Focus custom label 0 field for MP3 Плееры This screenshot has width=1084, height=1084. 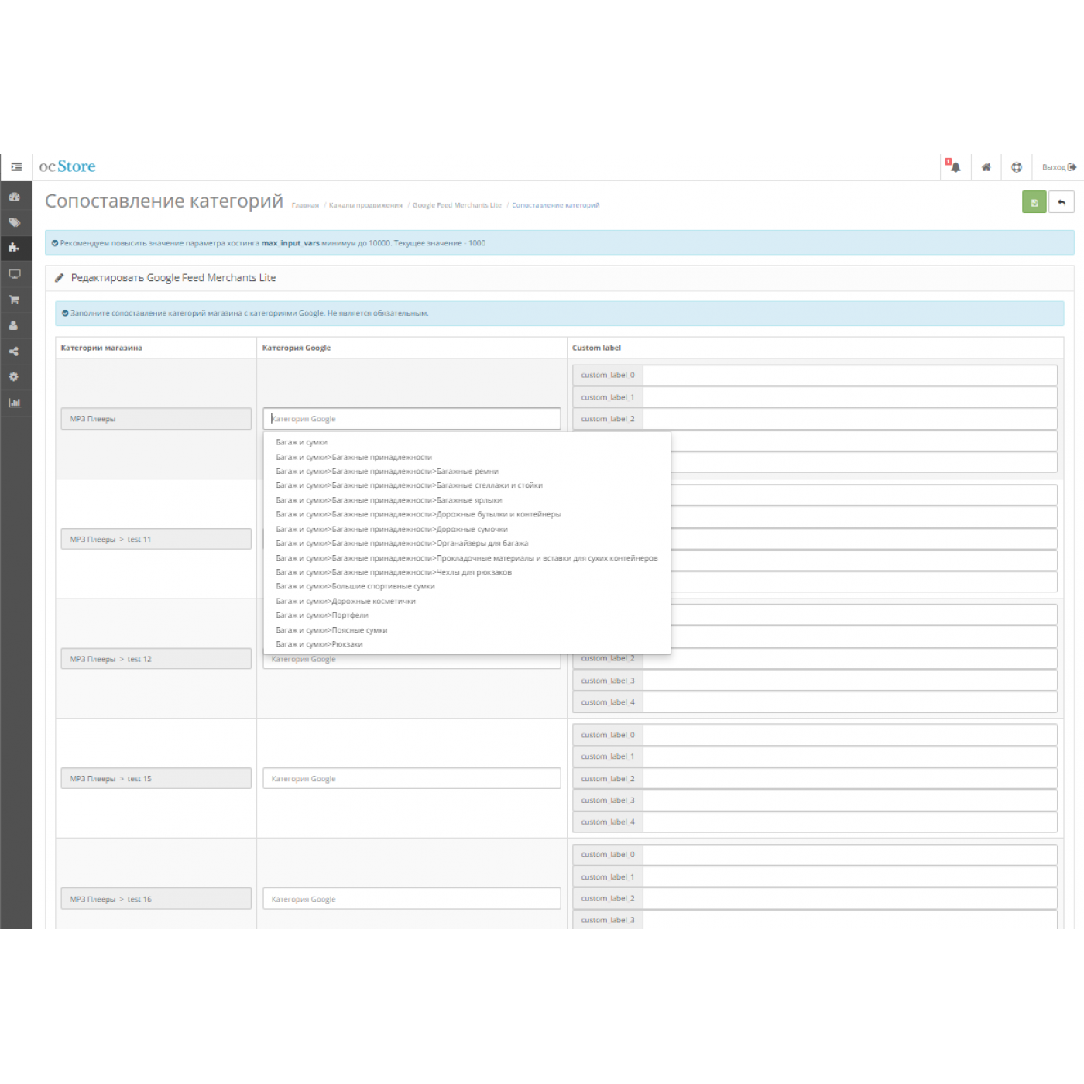coord(849,375)
